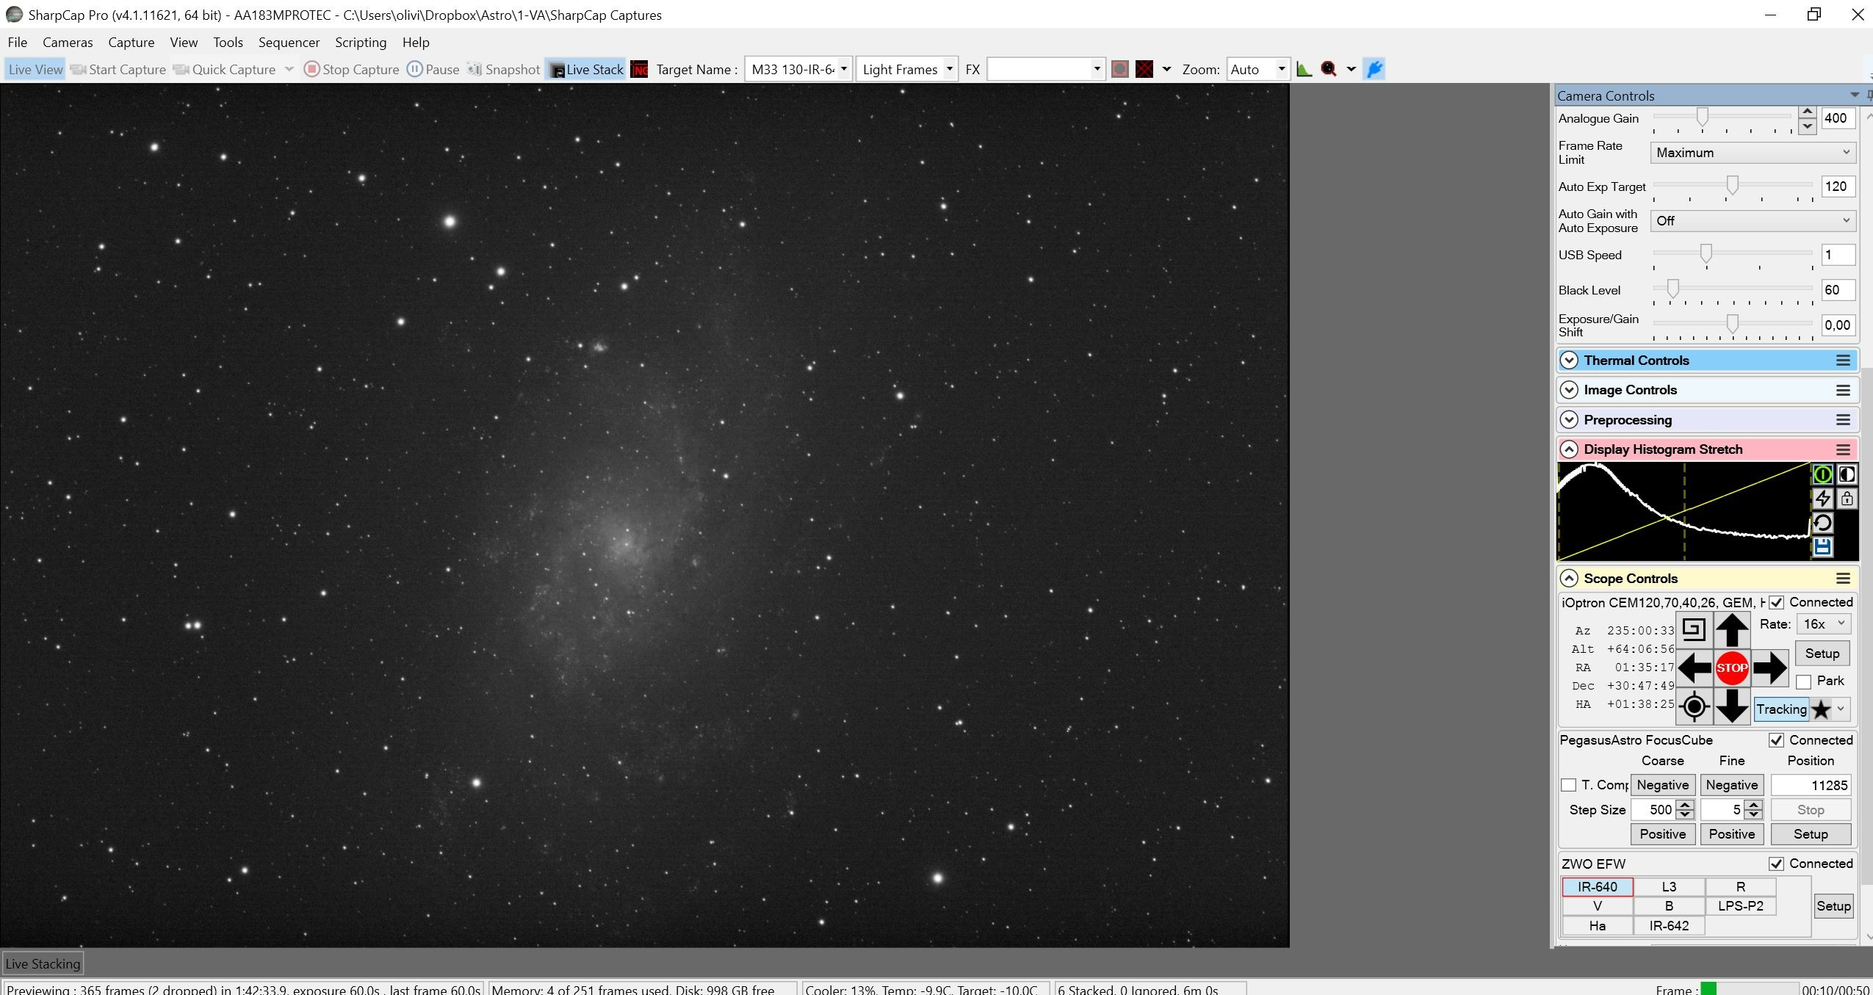
Task: Open the Sequencer menu
Action: tap(289, 43)
